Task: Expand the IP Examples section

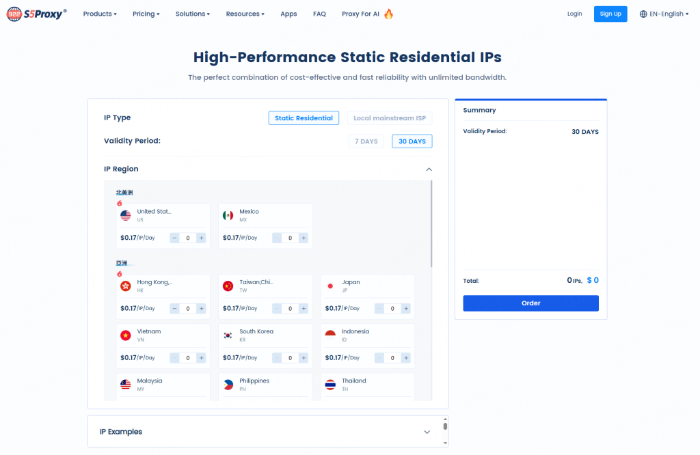Action: coord(427,432)
